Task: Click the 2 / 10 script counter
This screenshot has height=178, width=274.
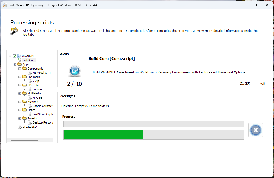Action: pos(74,84)
